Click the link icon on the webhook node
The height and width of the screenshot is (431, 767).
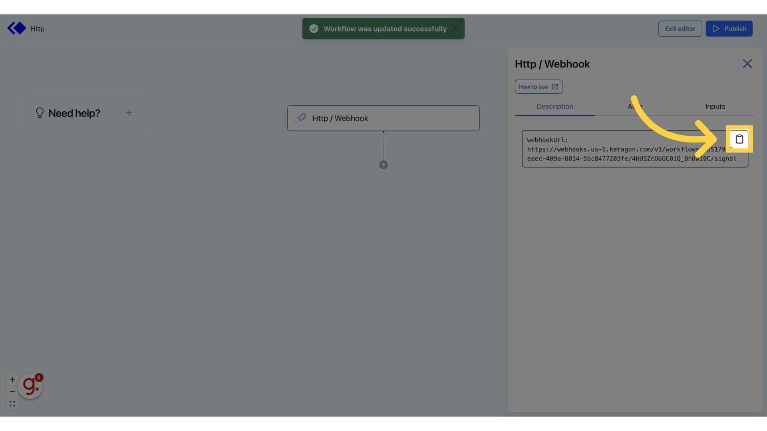300,118
